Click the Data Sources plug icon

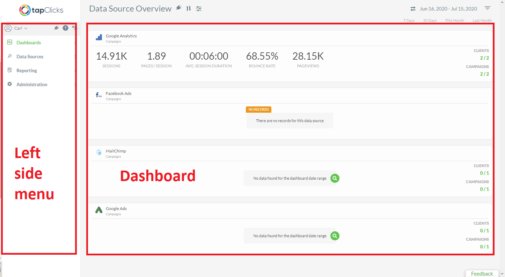(x=10, y=56)
